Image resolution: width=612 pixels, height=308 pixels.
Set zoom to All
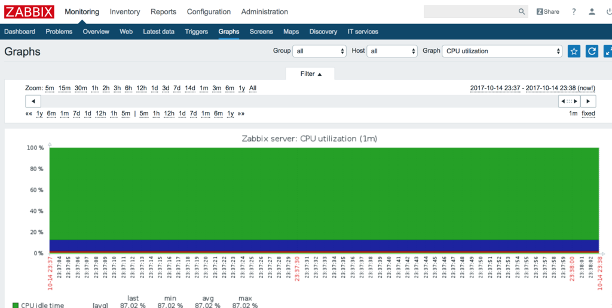[x=253, y=89]
